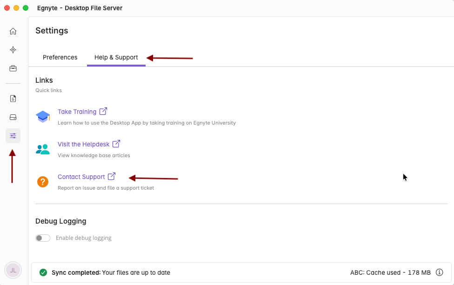Enable the debug logging toggle

(x=43, y=238)
